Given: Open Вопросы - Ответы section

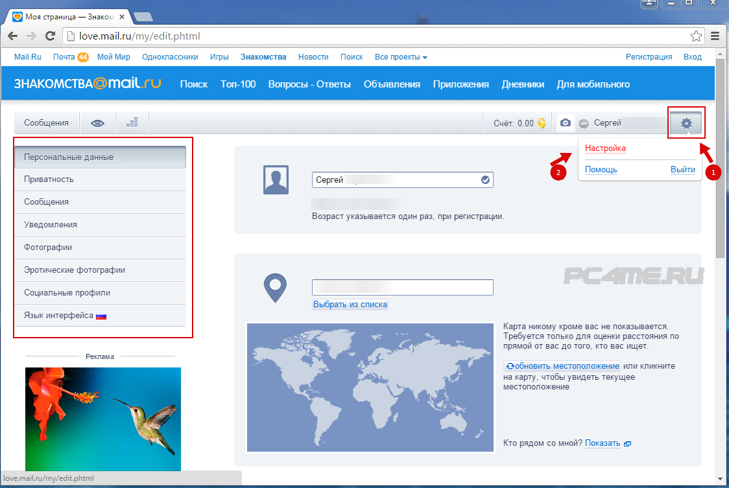Looking at the screenshot, I should click(309, 84).
